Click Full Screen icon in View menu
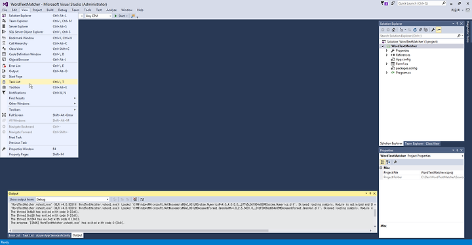Viewport: 472px width, 245px height. (4, 115)
